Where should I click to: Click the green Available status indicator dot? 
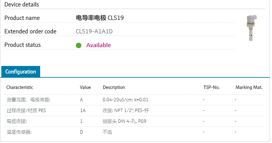coord(79,45)
